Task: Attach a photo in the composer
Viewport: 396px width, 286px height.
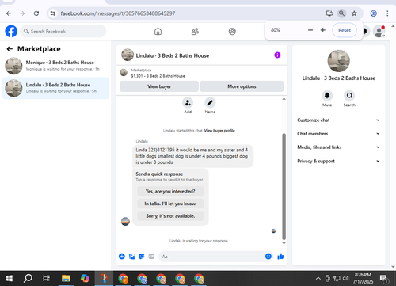Action: click(x=131, y=256)
